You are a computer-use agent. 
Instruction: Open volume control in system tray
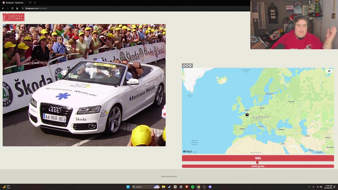[321, 187]
